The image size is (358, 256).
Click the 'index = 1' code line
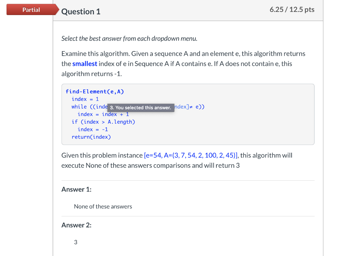pyautogui.click(x=85, y=99)
